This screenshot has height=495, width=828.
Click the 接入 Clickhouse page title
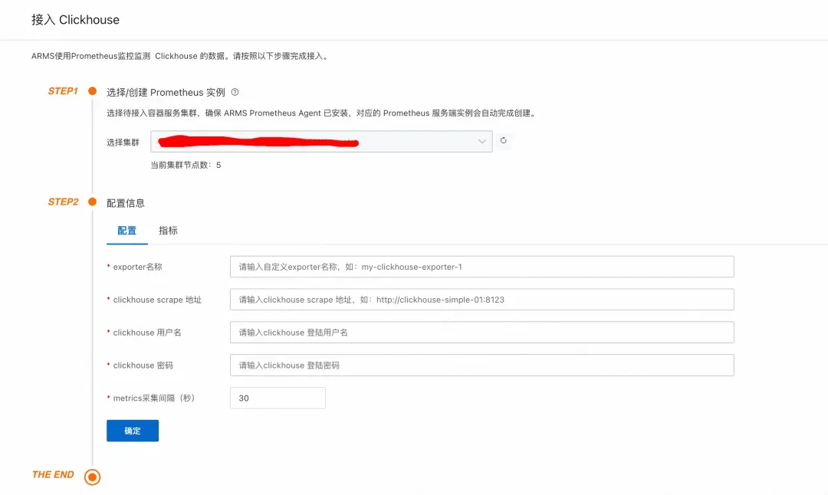75,20
